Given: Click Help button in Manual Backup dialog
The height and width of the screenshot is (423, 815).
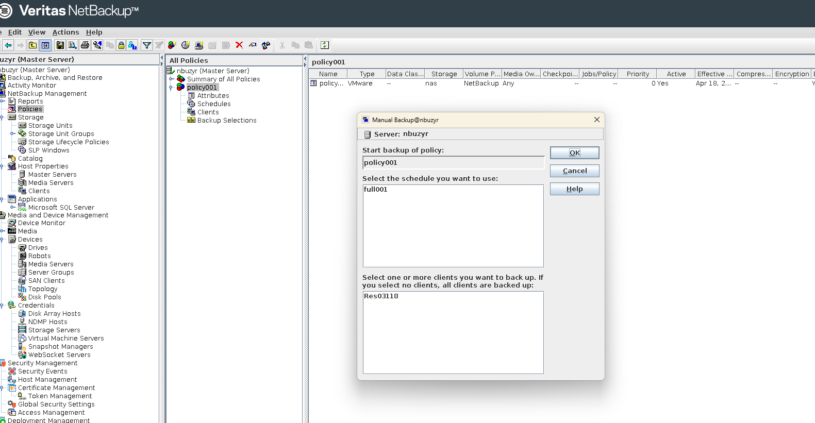Looking at the screenshot, I should click(x=575, y=189).
